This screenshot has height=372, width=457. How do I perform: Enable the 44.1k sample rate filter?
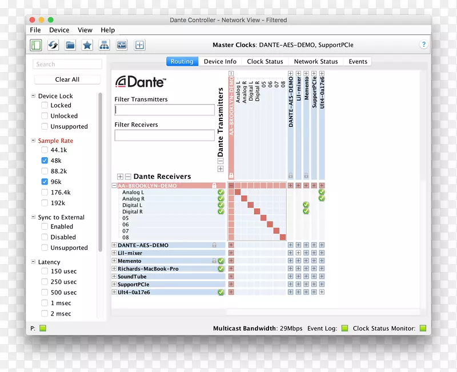pos(45,150)
